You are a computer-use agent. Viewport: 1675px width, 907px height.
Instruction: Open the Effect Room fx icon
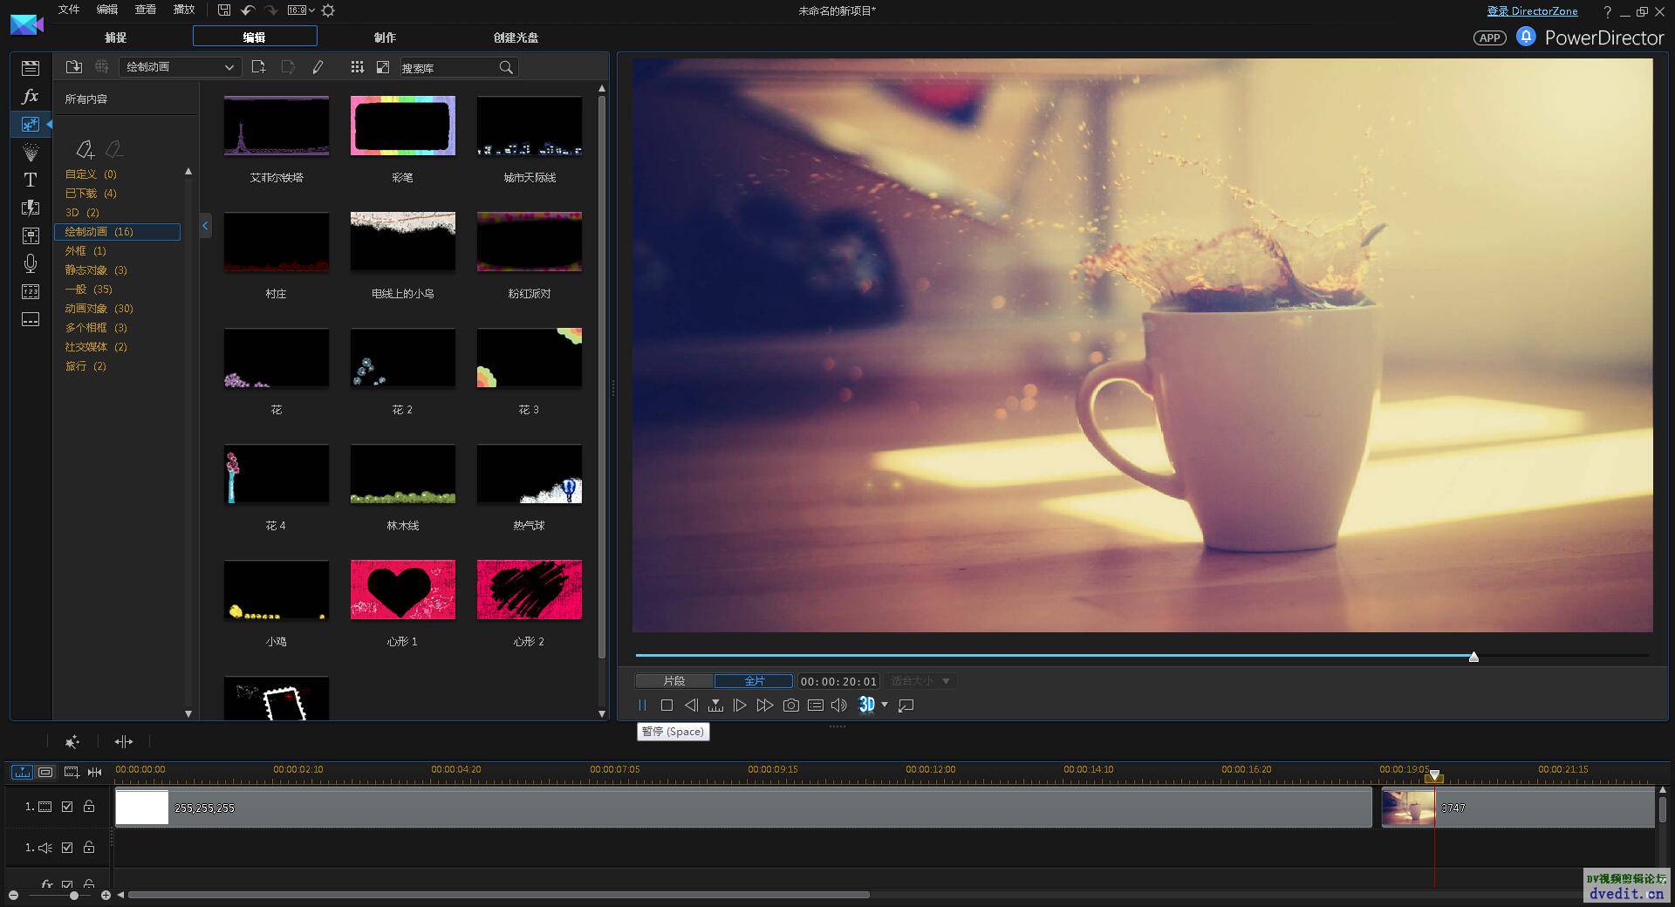tap(31, 96)
